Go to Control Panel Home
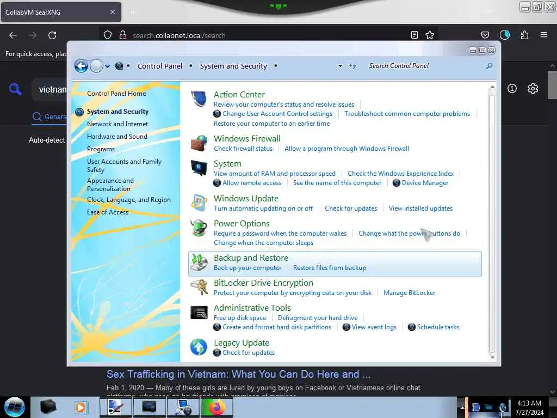This screenshot has height=418, width=557. click(x=116, y=94)
